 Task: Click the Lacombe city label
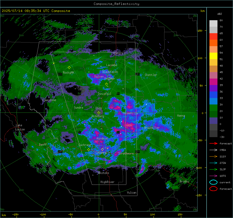[x=112, y=65]
